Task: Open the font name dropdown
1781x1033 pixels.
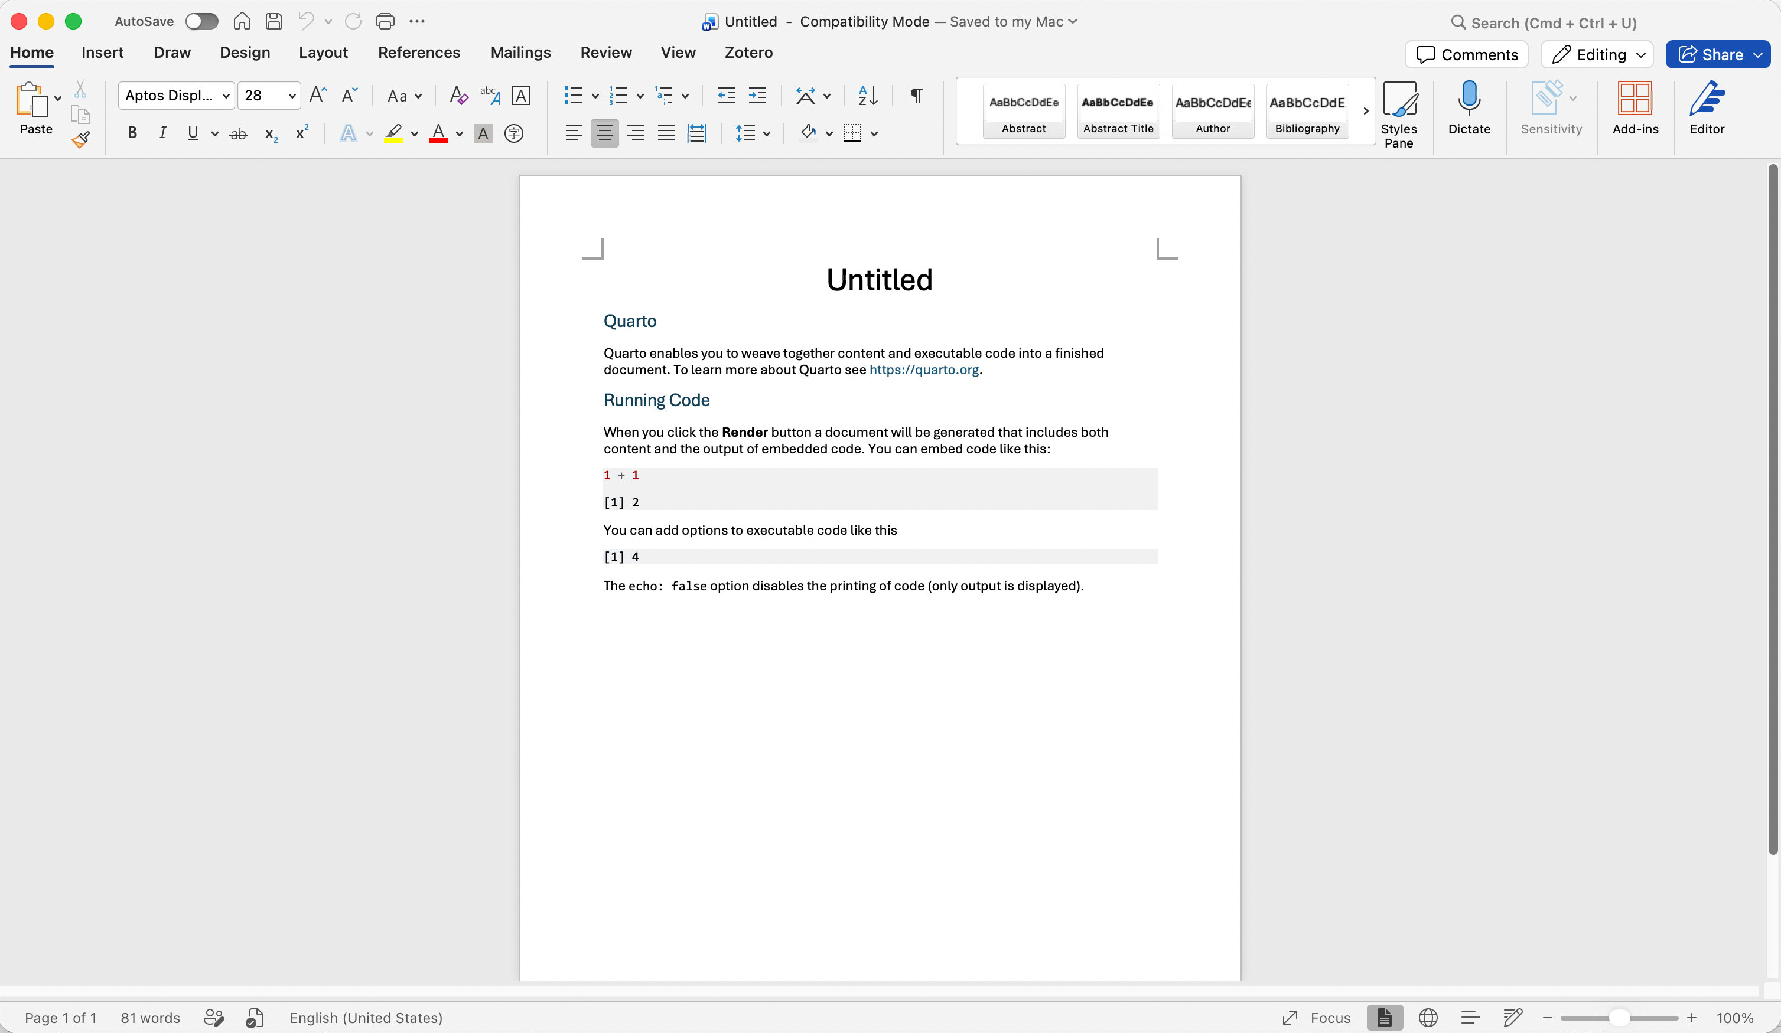Action: tap(226, 96)
